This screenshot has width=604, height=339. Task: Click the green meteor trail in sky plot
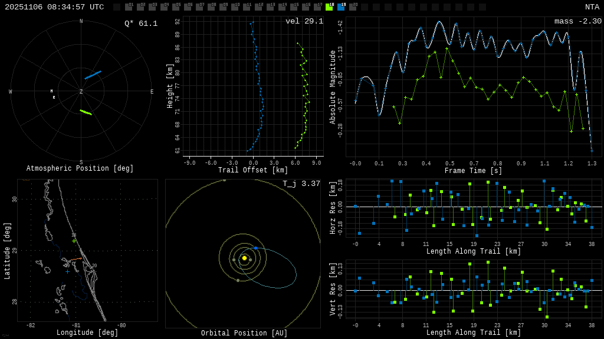86,112
